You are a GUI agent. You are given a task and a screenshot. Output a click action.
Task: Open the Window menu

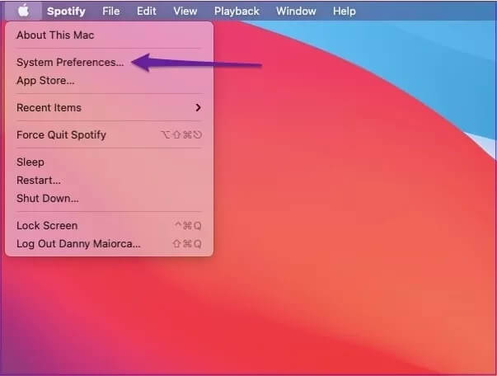[x=296, y=11]
